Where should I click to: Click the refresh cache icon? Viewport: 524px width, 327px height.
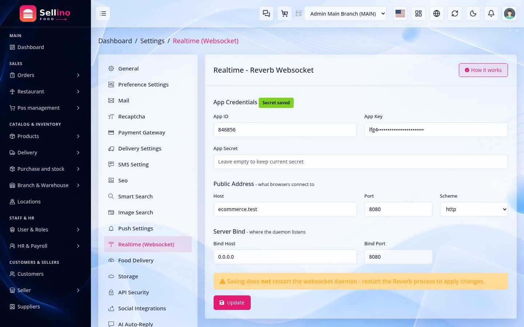tap(455, 13)
